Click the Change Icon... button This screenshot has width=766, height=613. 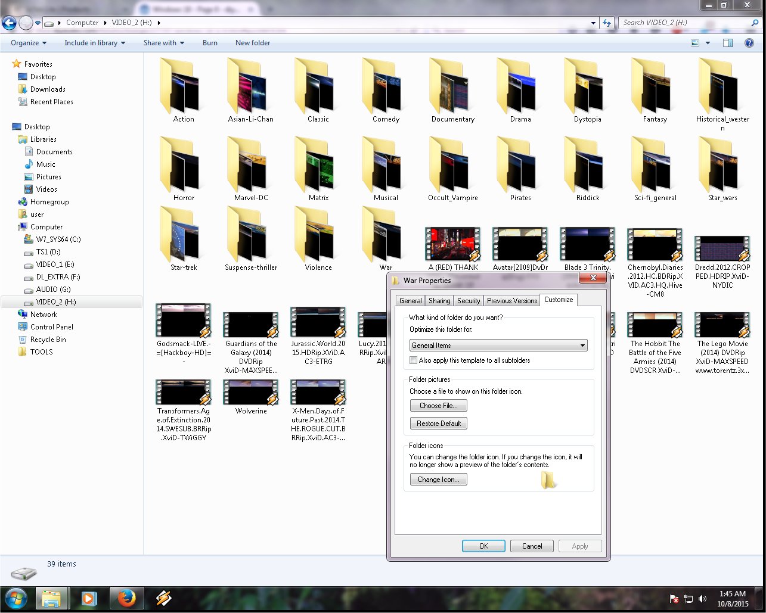click(x=439, y=480)
